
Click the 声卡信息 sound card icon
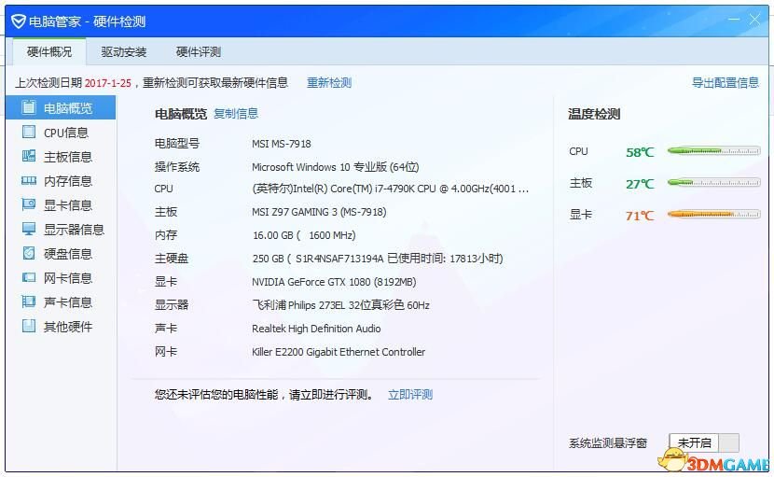[29, 301]
